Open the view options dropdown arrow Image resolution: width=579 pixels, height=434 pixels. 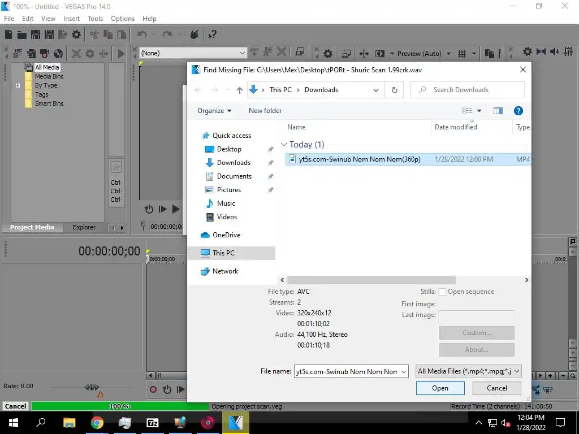coord(479,111)
